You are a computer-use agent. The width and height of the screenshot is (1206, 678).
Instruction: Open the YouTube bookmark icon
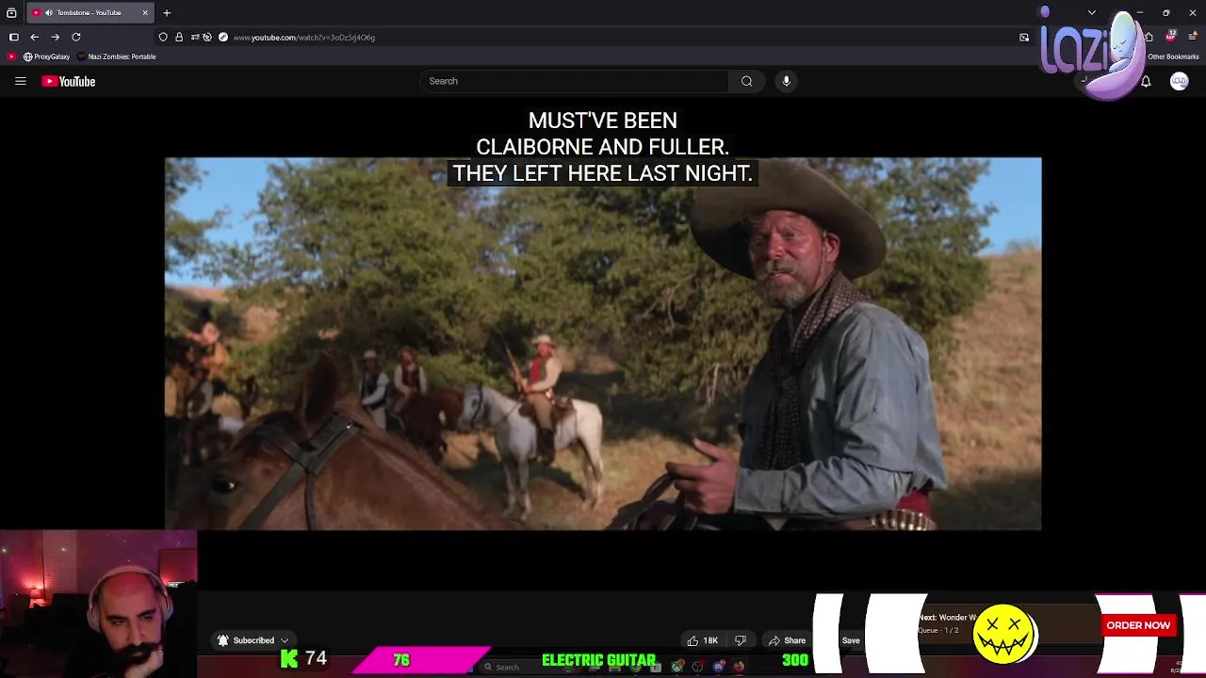[11, 56]
